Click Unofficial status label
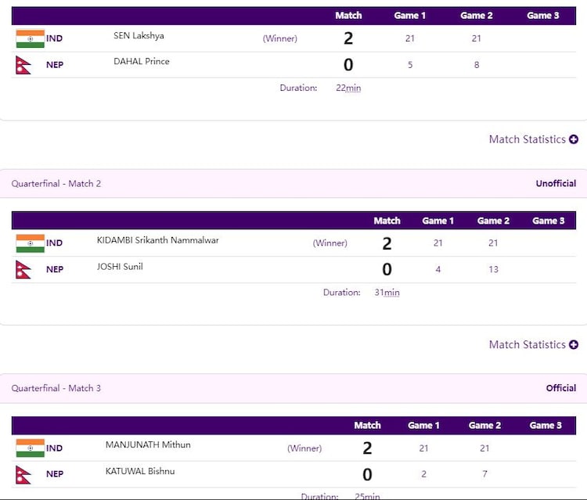Viewport: 587px width, 500px height. click(x=556, y=184)
